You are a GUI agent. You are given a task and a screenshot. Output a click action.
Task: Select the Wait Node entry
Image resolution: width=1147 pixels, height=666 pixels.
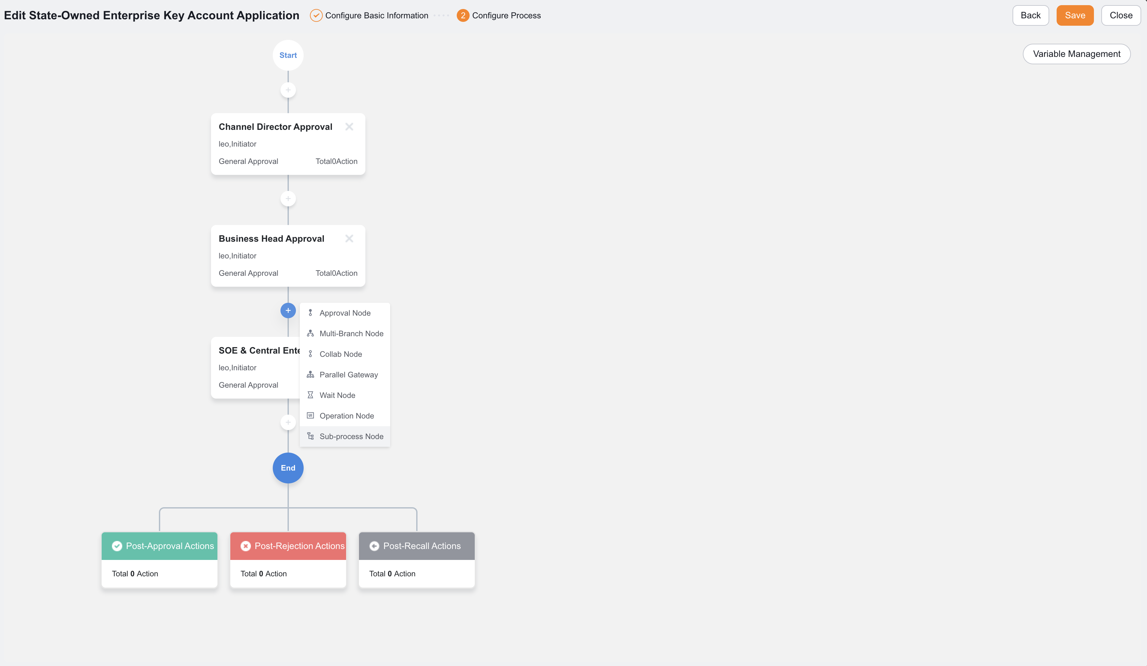pyautogui.click(x=345, y=395)
